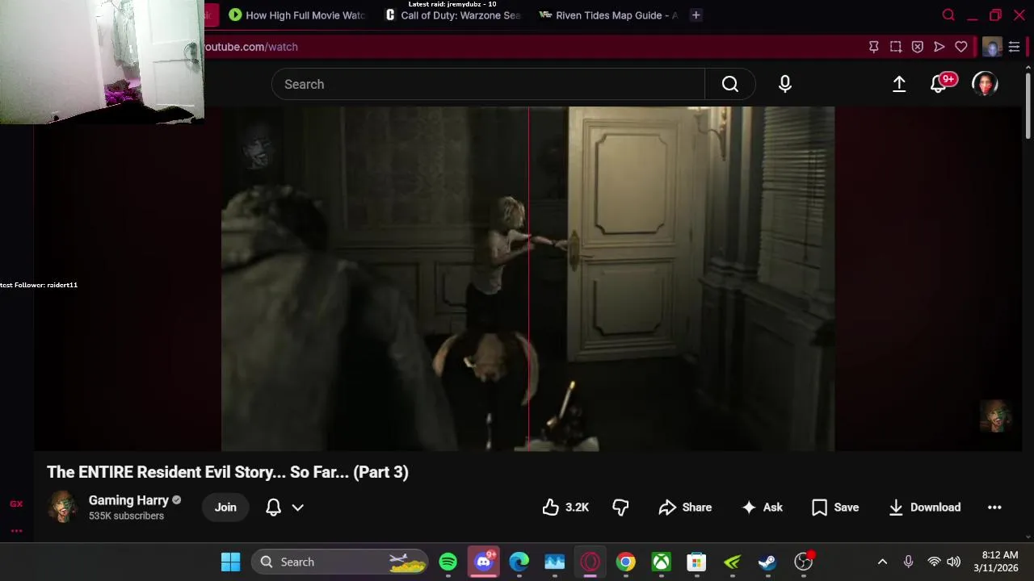The height and width of the screenshot is (581, 1034).
Task: Expand the notification preferences chevron
Action: click(x=297, y=508)
